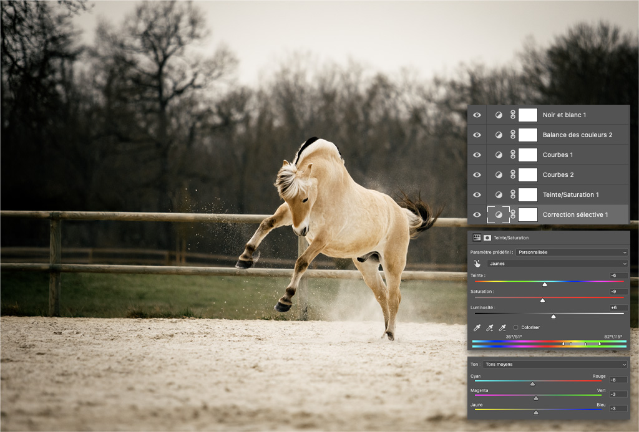This screenshot has height=432, width=639.
Task: Open the Ton dropdown set to Tons moyens
Action: [555, 365]
